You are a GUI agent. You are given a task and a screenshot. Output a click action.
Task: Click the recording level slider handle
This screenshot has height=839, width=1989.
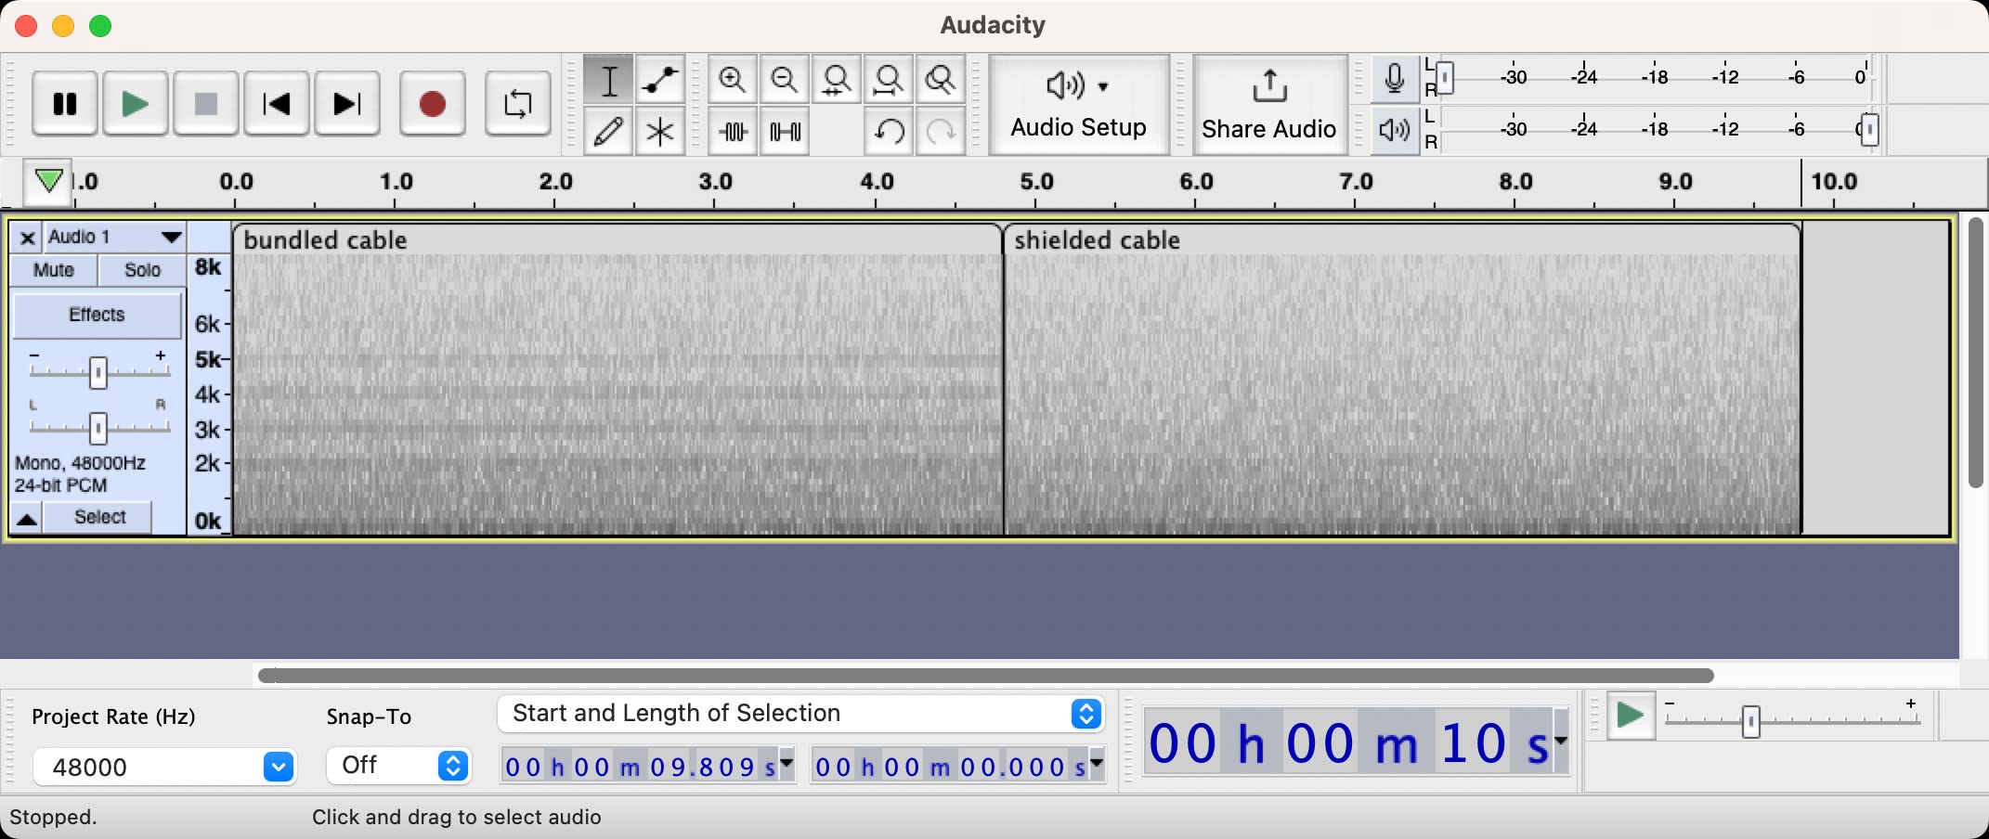point(1444,78)
